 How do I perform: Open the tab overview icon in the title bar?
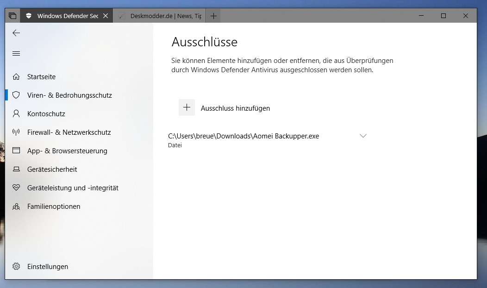coord(12,16)
